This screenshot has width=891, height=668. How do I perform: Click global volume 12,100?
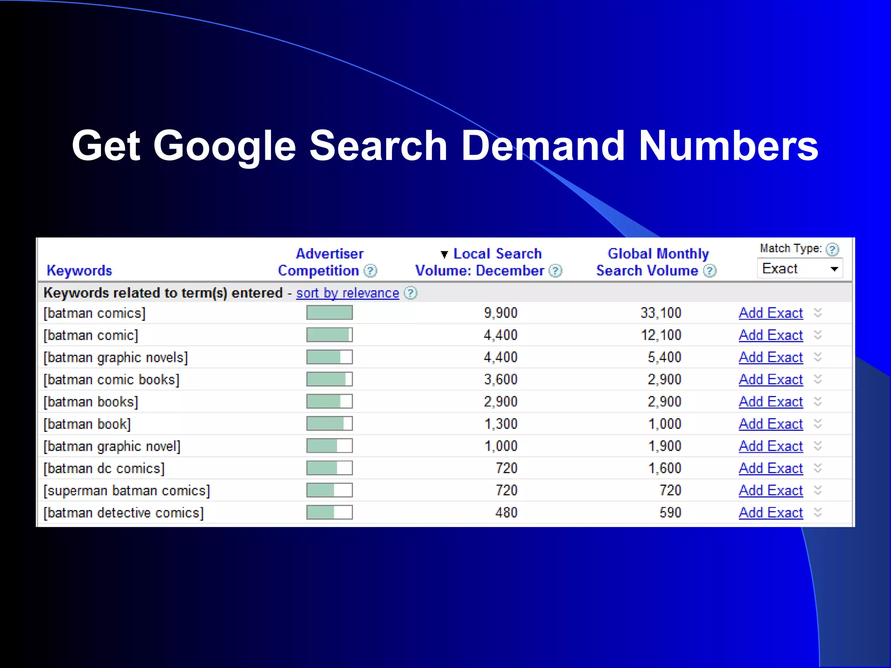(661, 335)
